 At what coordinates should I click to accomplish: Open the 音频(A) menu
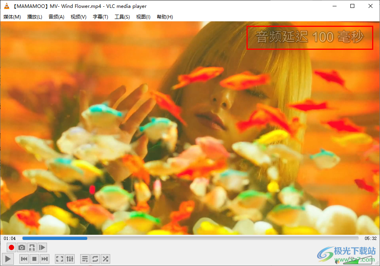click(x=56, y=17)
